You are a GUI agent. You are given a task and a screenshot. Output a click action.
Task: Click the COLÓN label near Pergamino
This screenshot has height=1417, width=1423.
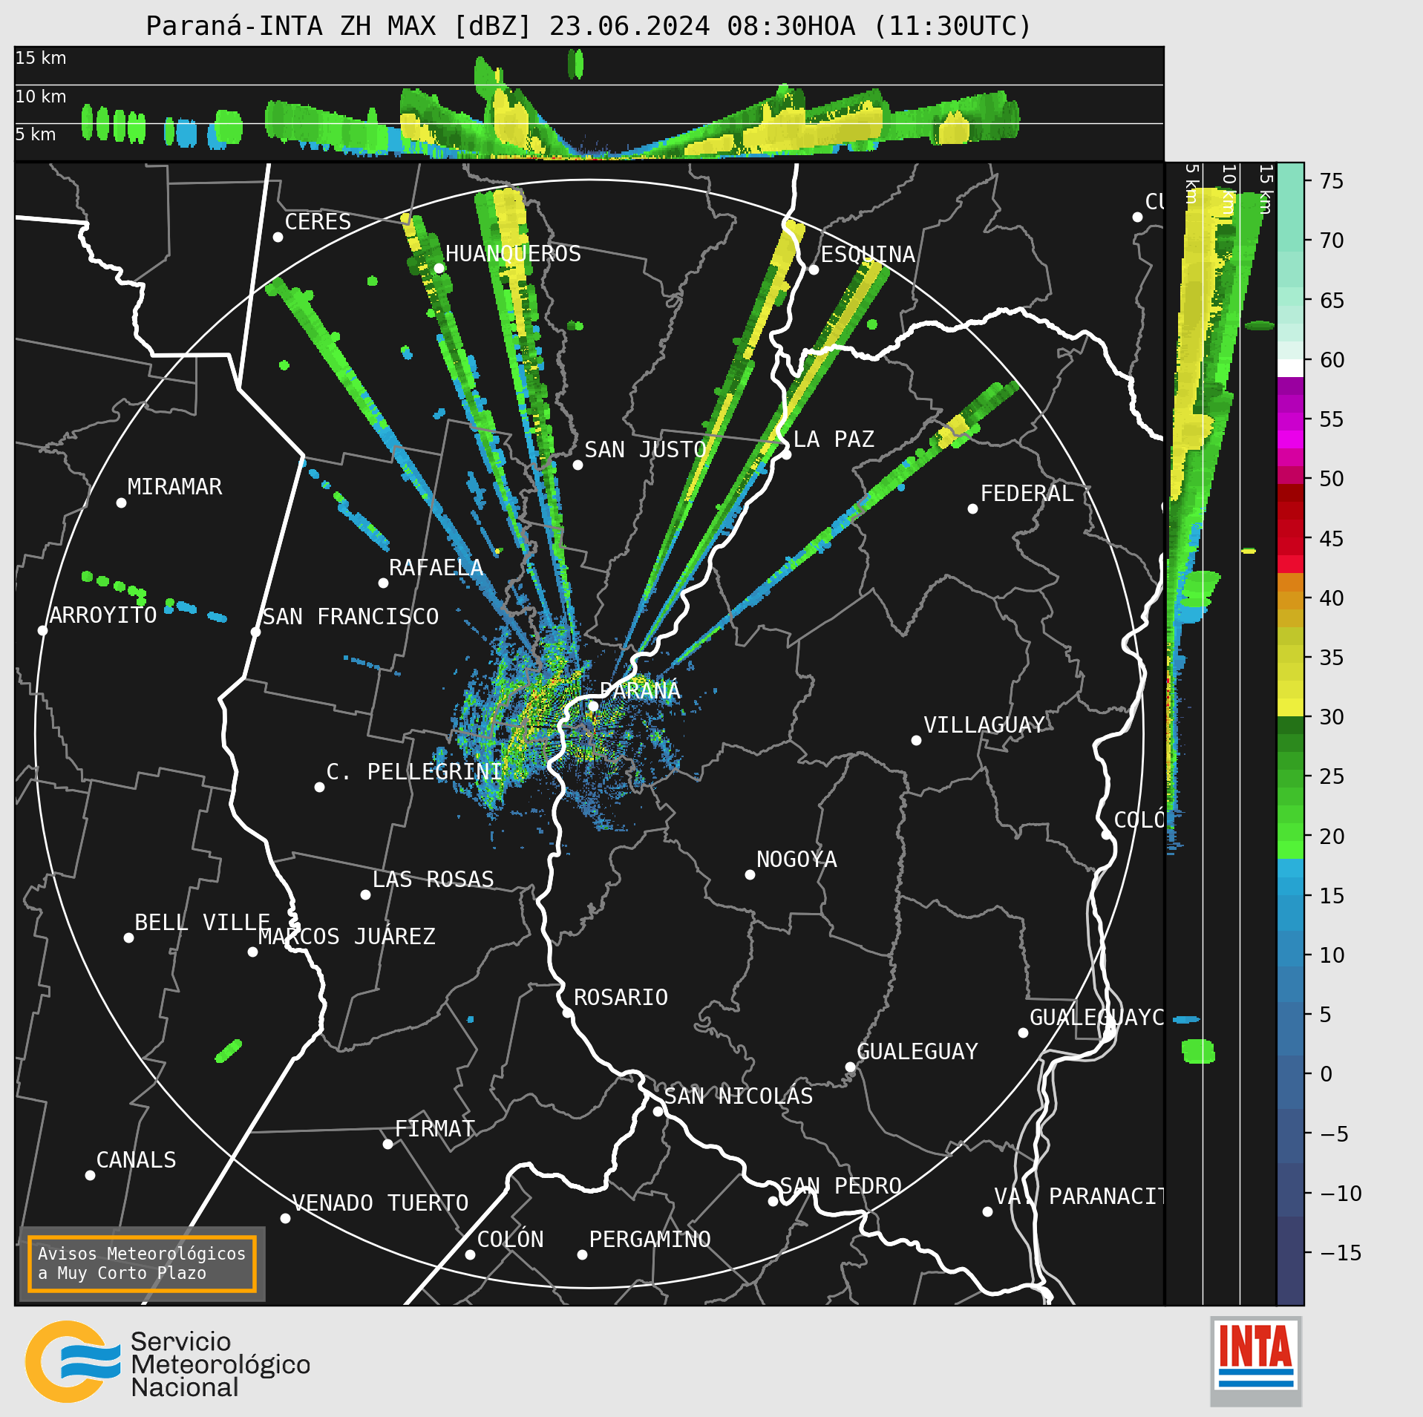tap(510, 1240)
